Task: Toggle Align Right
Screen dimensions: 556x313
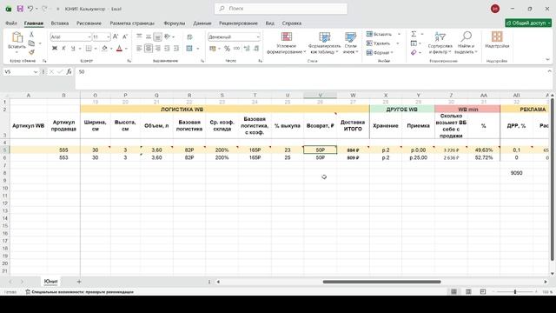Action: 158,49
